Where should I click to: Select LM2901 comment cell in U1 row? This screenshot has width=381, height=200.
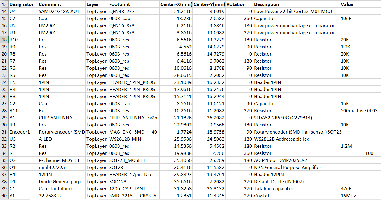62,33
